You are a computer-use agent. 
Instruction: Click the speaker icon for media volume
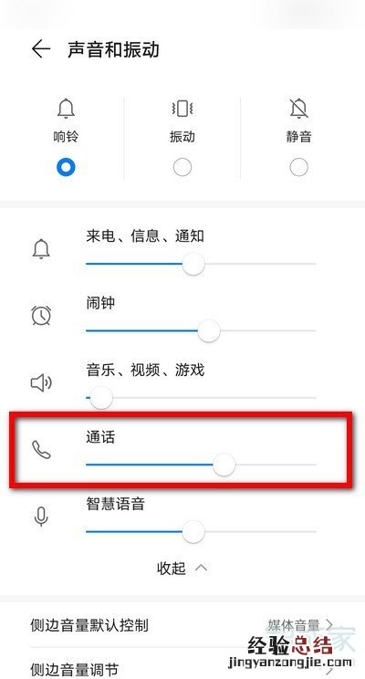pyautogui.click(x=41, y=382)
